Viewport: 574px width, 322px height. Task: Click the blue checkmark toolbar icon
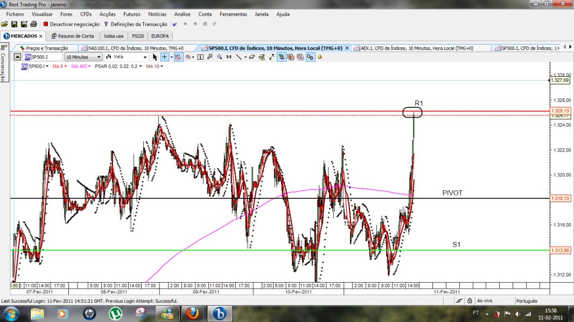[175, 24]
